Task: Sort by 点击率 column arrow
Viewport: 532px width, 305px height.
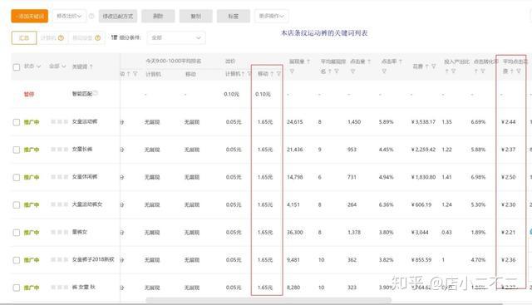Action: 401,61
